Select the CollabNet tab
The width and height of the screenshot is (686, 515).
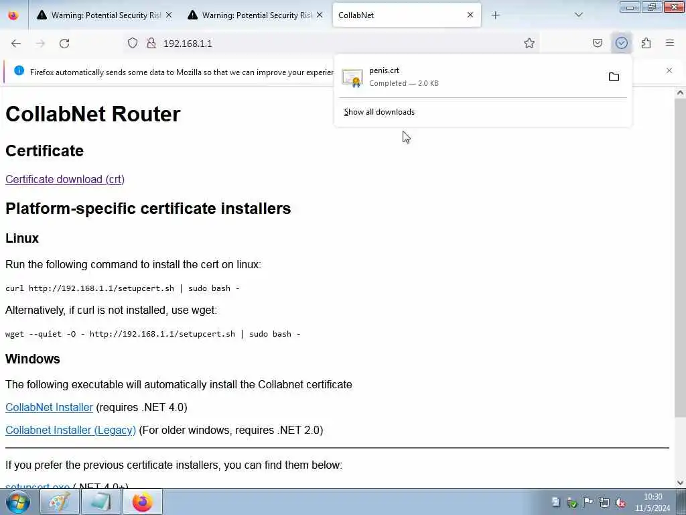(407, 15)
